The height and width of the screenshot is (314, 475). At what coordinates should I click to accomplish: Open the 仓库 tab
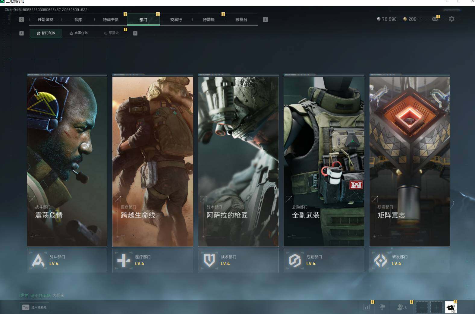[78, 20]
